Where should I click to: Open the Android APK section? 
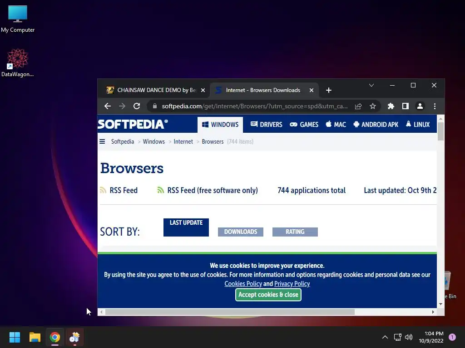[x=376, y=125]
